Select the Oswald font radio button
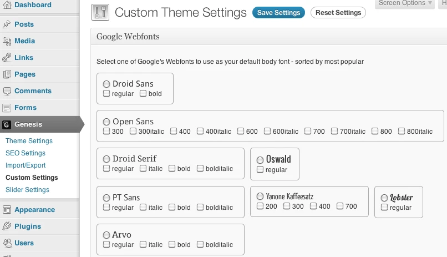This screenshot has height=257, width=447. point(260,160)
